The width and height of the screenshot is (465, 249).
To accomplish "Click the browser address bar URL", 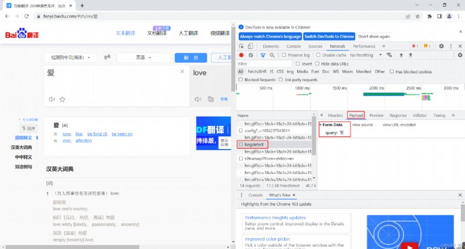I will (x=70, y=16).
